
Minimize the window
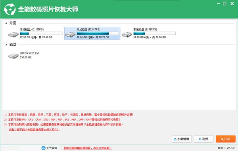pyautogui.click(x=218, y=4)
